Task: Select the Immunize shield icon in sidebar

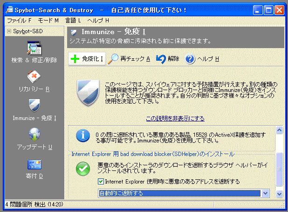Action: point(34,106)
